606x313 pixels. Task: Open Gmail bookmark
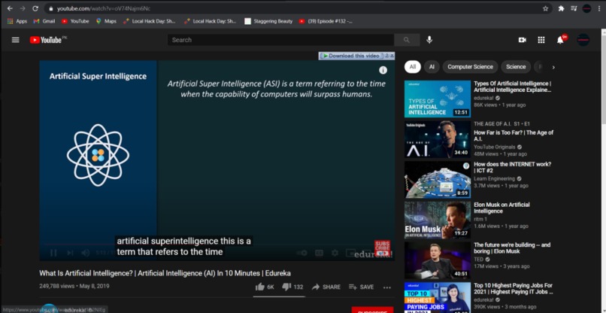pos(44,21)
